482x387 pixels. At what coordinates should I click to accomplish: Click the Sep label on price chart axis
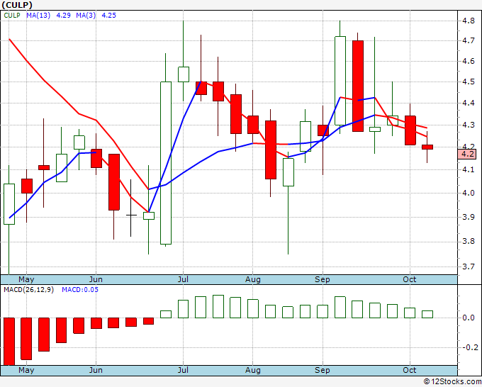coord(322,279)
